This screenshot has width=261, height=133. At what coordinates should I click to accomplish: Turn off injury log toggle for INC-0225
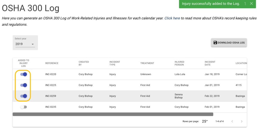click(24, 85)
